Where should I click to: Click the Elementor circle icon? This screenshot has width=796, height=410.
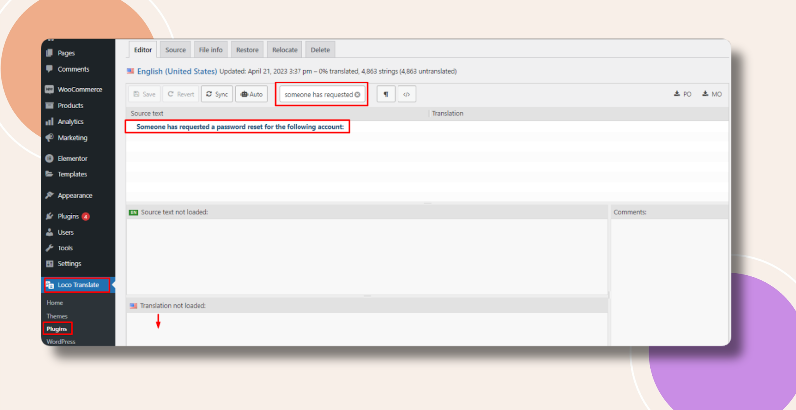49,158
